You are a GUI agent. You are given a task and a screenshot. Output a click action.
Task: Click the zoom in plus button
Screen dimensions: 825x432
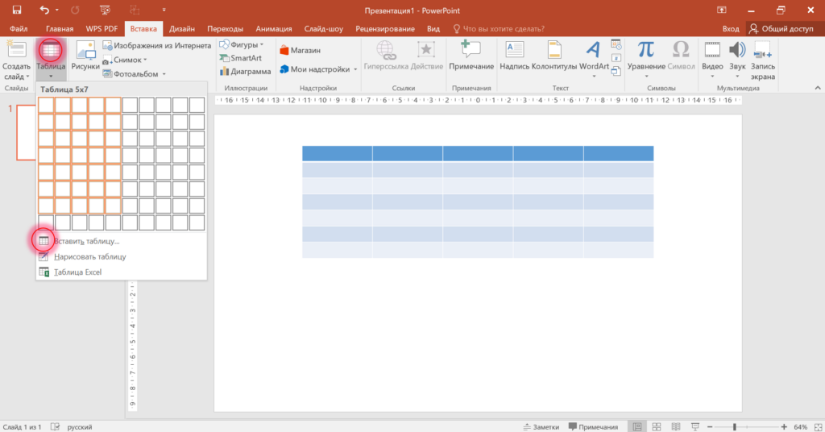[784, 426]
